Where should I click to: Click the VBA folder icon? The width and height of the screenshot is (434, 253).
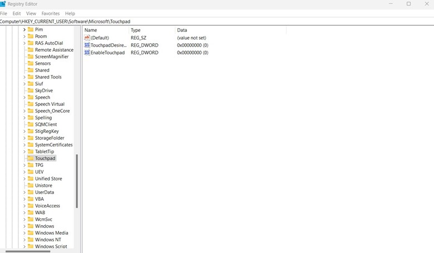[31, 199]
